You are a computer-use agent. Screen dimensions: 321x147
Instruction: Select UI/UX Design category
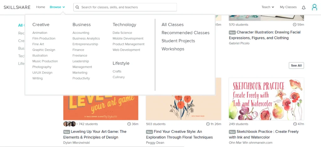point(42,73)
